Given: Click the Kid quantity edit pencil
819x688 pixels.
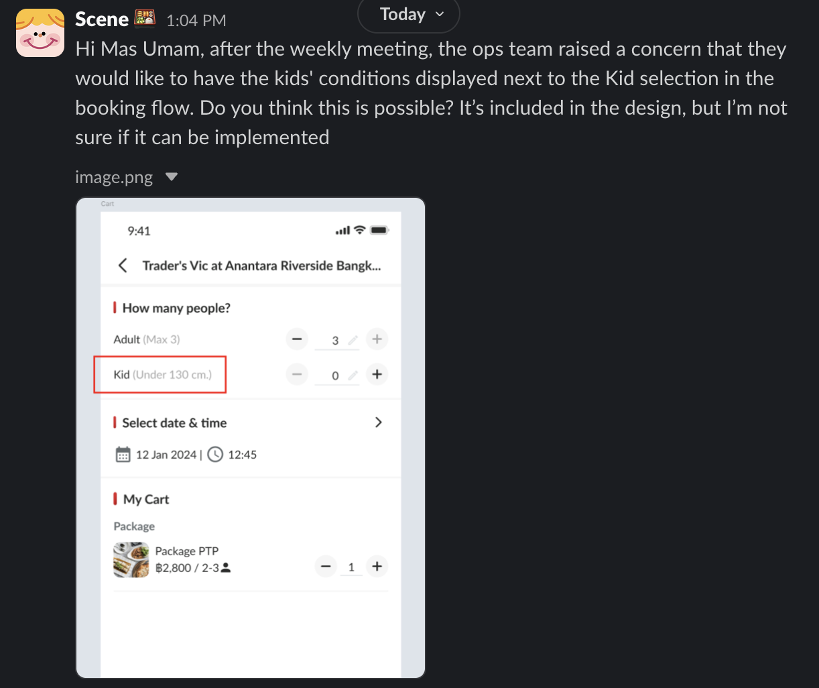Looking at the screenshot, I should click(x=353, y=376).
